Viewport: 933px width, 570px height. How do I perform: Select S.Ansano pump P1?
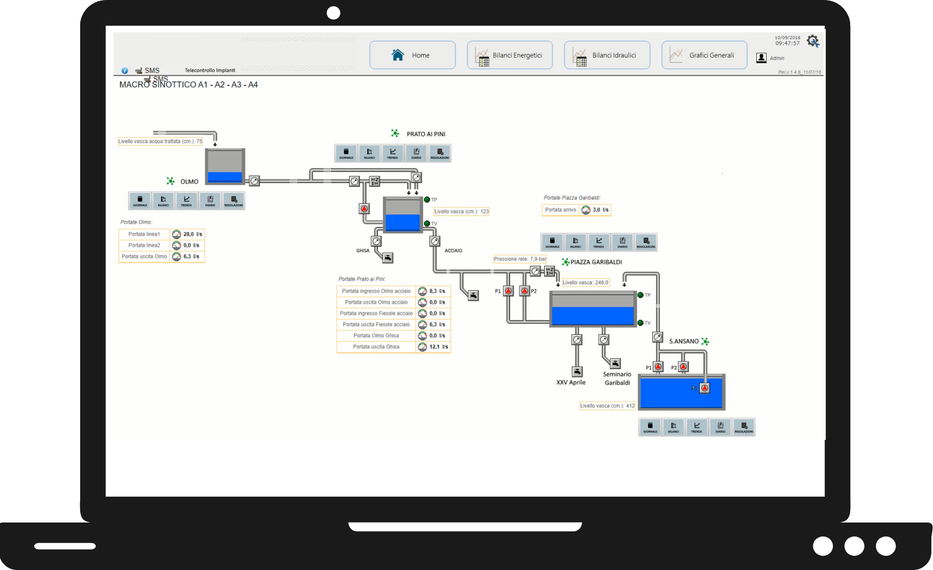[x=658, y=367]
